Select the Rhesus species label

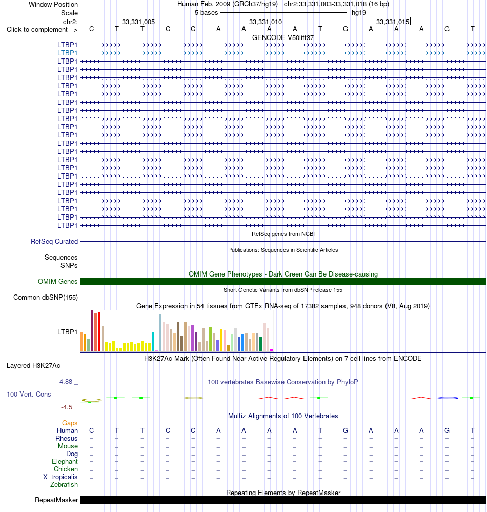click(67, 438)
